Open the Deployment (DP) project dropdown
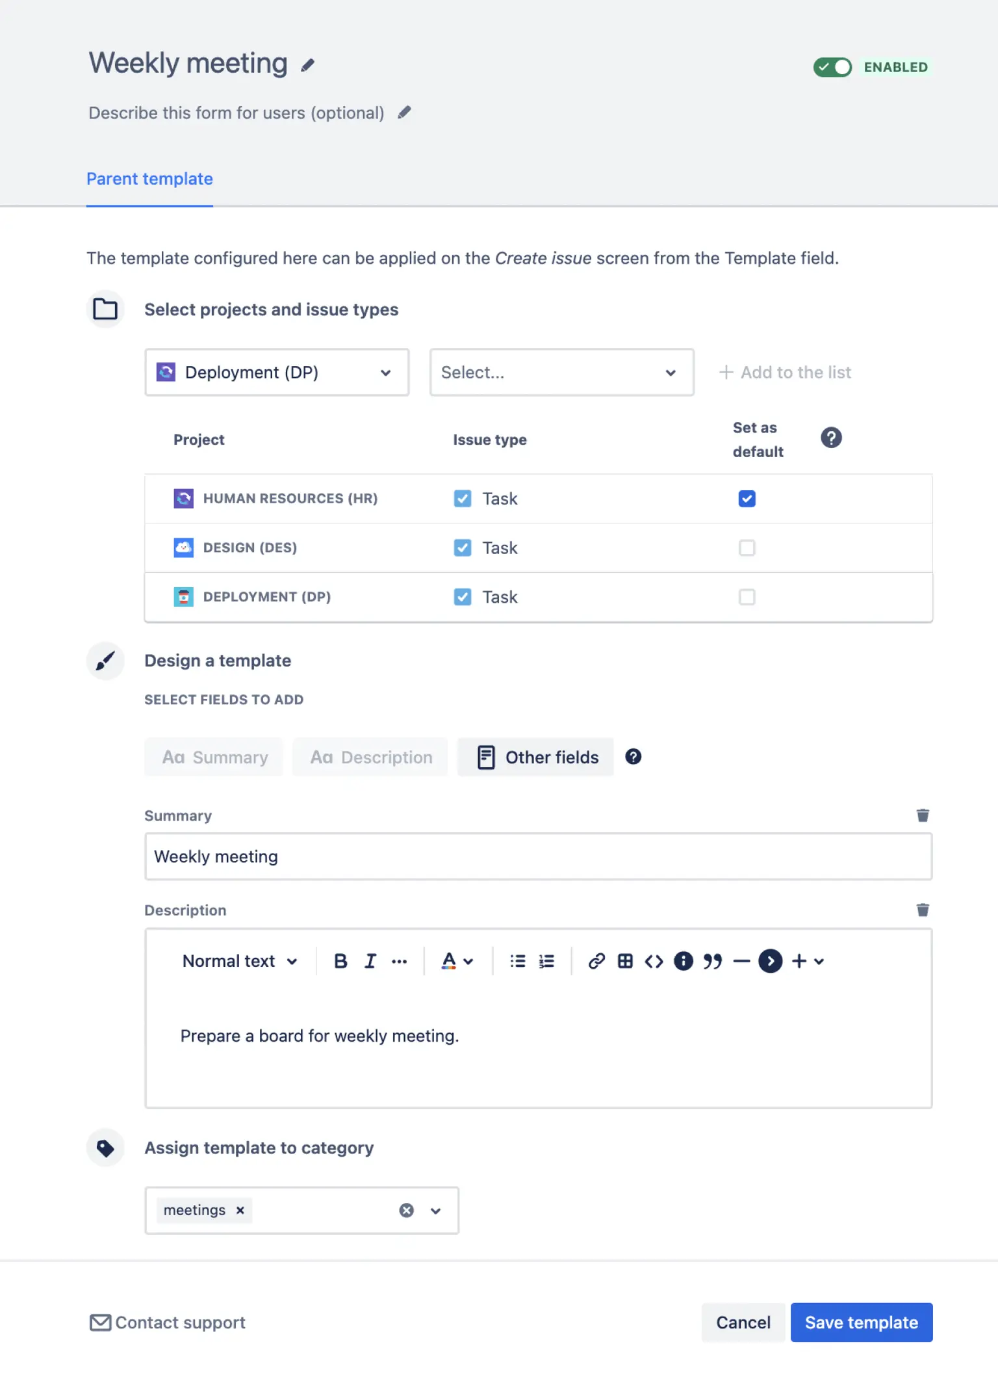This screenshot has height=1383, width=998. (x=277, y=373)
